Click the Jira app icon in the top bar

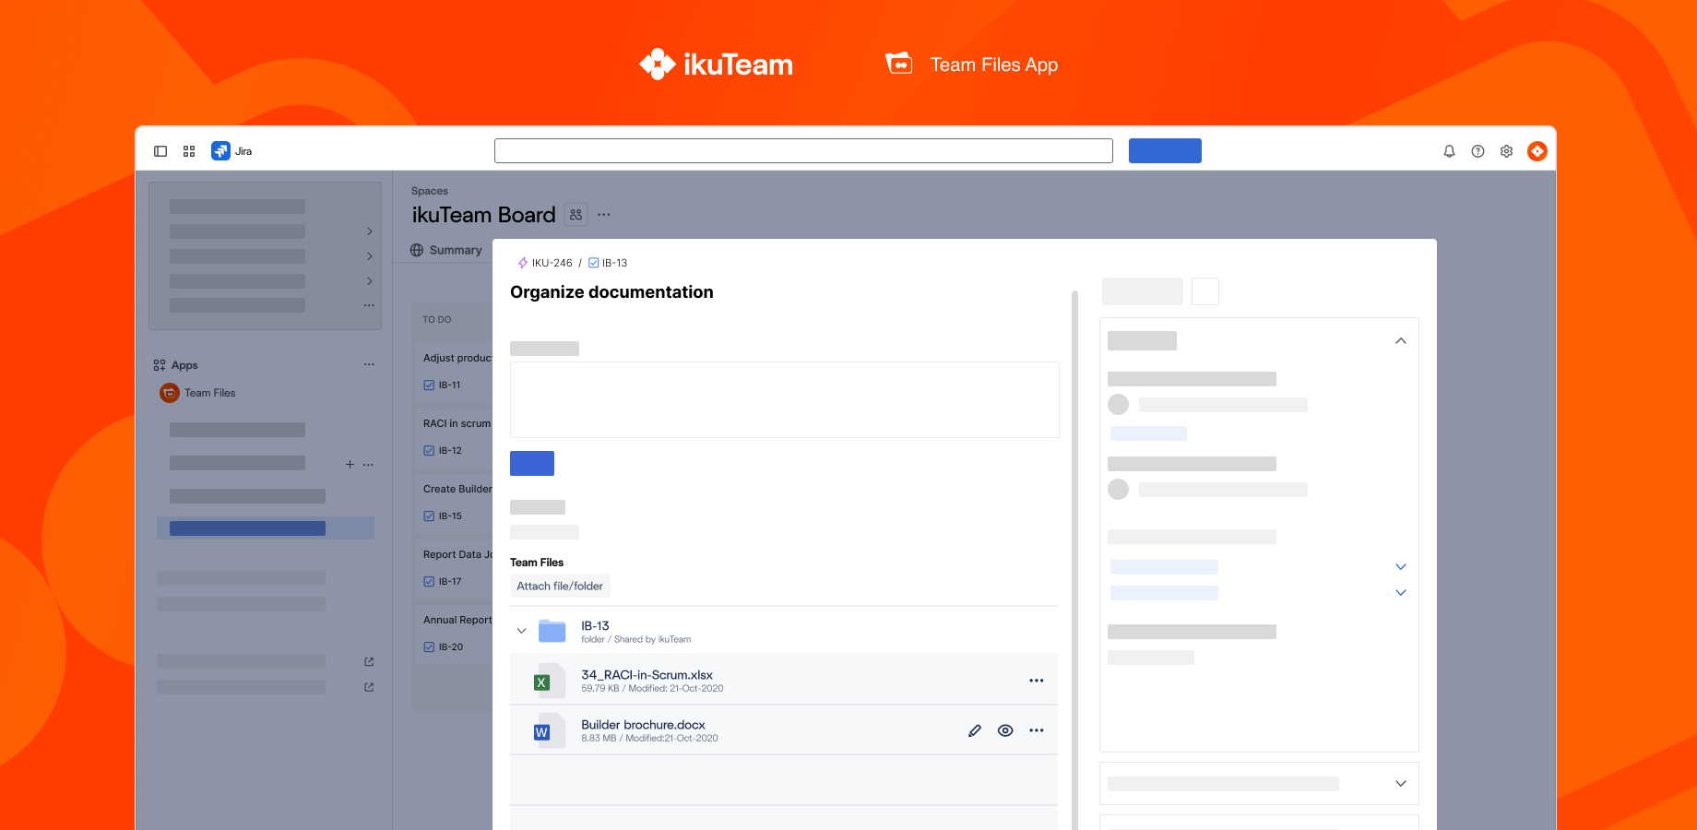click(220, 150)
